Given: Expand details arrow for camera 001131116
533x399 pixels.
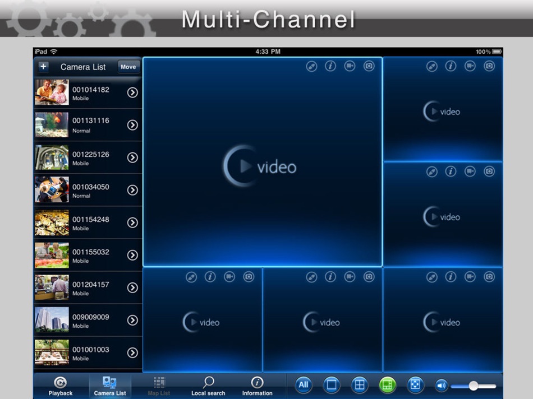Looking at the screenshot, I should point(132,125).
